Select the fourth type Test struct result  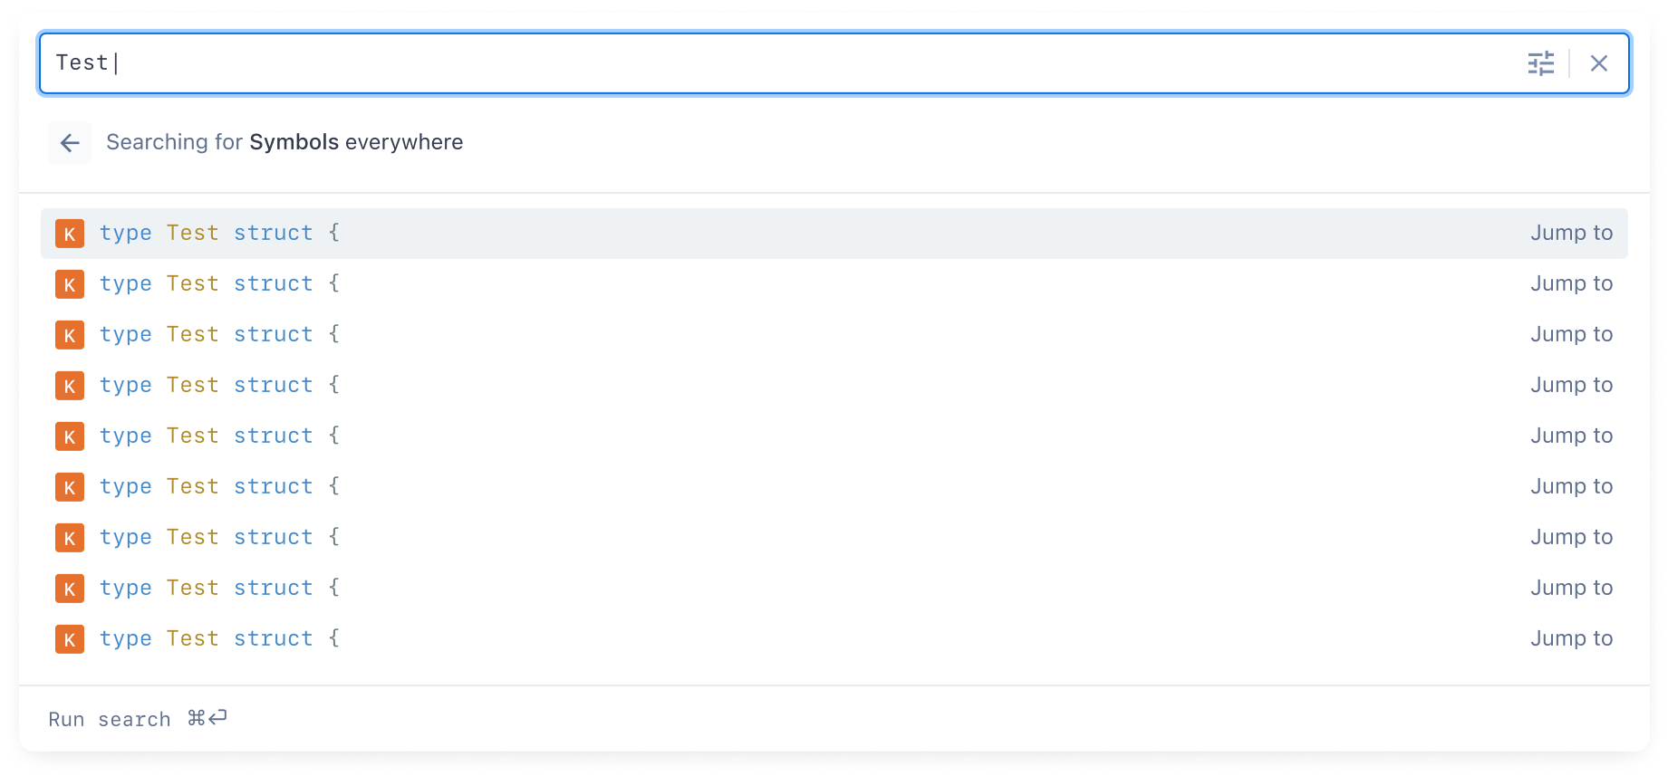(834, 386)
